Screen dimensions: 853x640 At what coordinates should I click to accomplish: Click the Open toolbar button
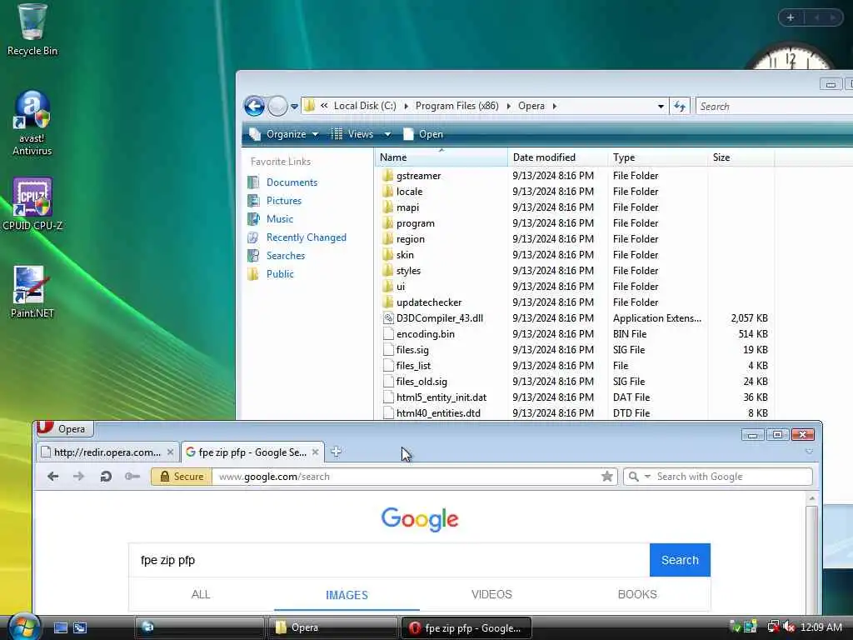click(x=423, y=134)
